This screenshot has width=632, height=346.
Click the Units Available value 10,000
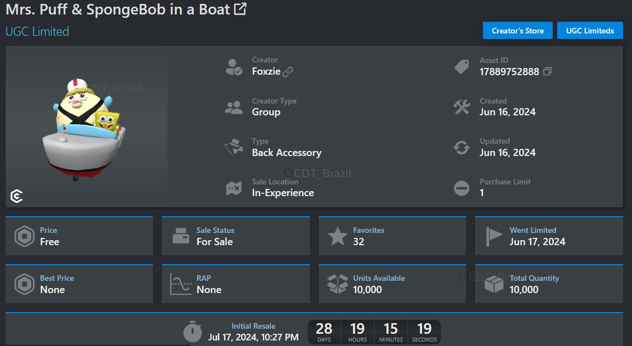367,290
